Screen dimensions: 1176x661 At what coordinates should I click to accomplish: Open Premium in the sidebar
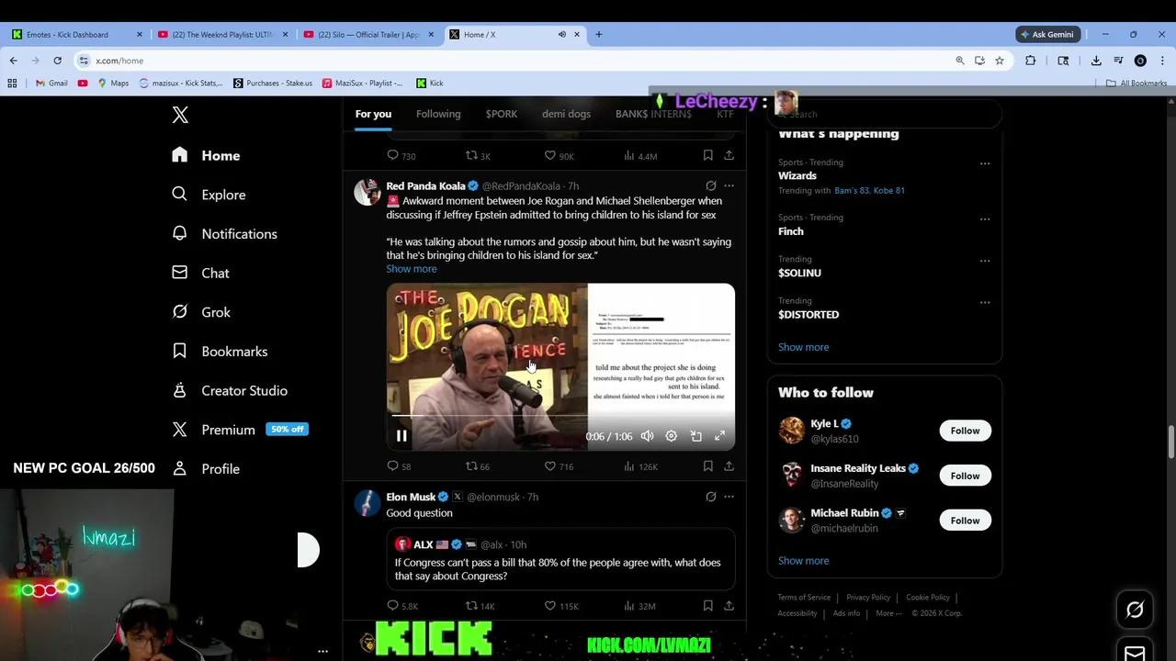click(x=240, y=430)
